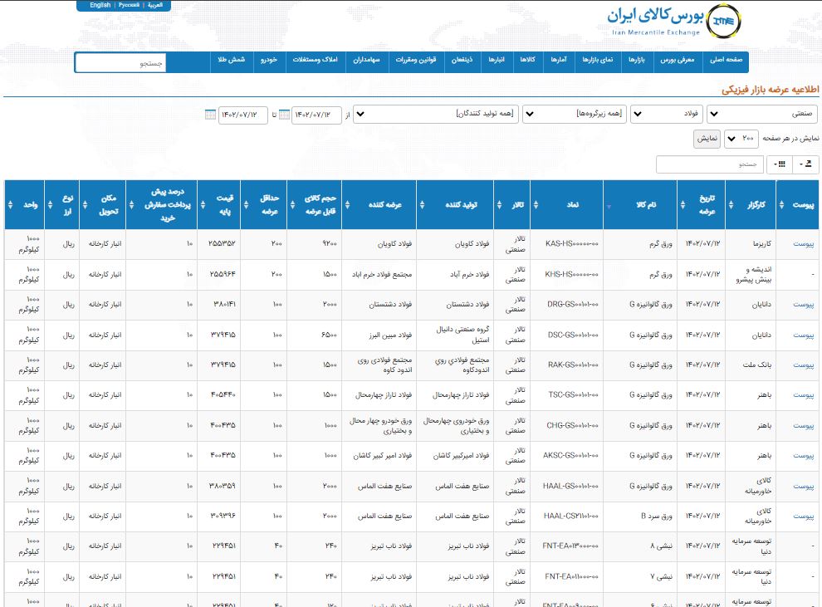
Task: Open the صفحه اصلی menu item
Action: [726, 60]
